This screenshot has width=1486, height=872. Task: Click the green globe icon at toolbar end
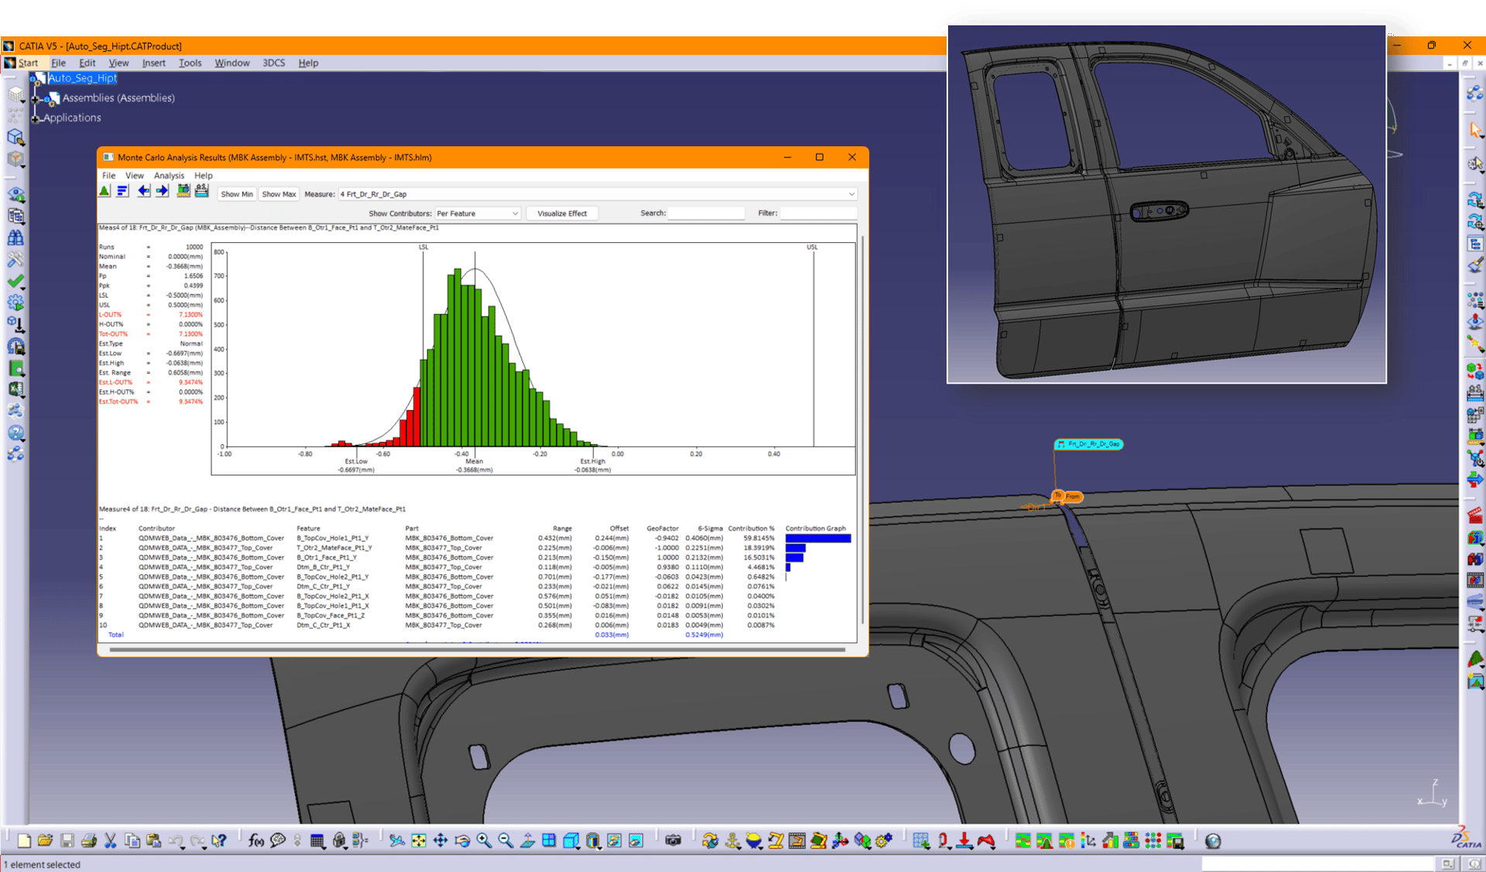(x=1213, y=841)
